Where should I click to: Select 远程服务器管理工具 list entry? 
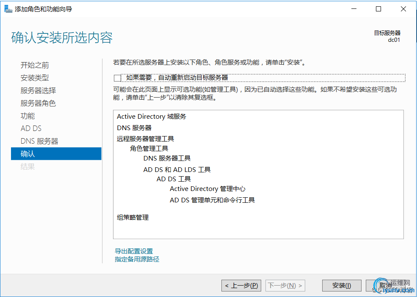tap(146, 139)
